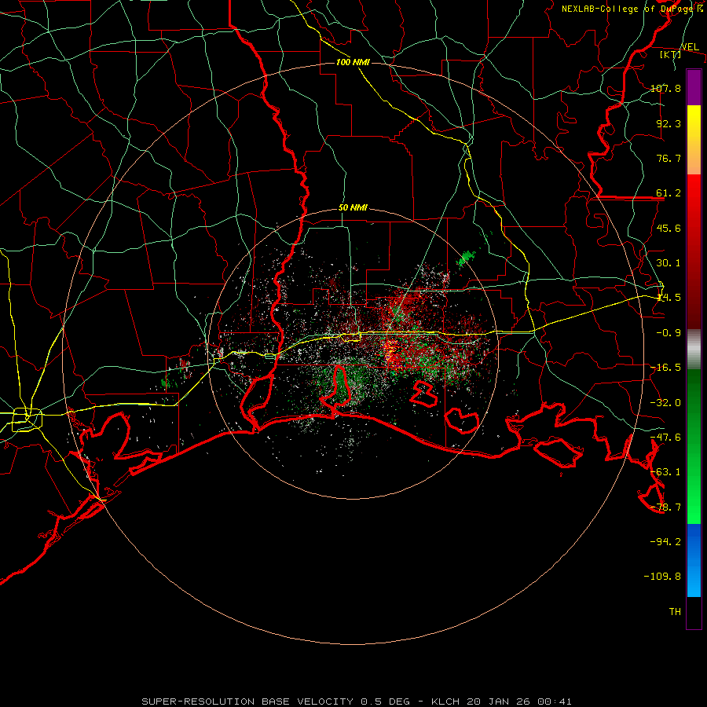The width and height of the screenshot is (707, 707).
Task: Click the 107.8 velocity scale value
Action: (665, 88)
